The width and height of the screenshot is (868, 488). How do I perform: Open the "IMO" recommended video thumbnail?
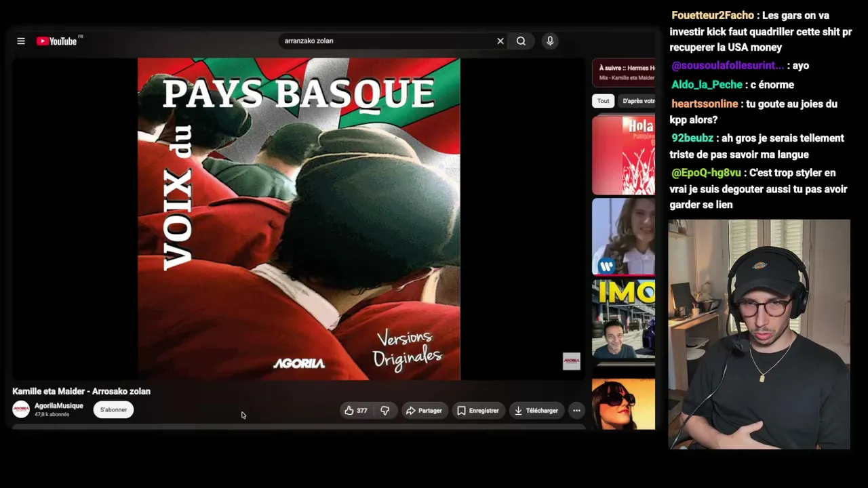click(x=624, y=319)
